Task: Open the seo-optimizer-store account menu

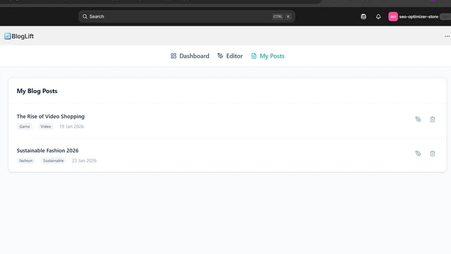Action: point(418,17)
